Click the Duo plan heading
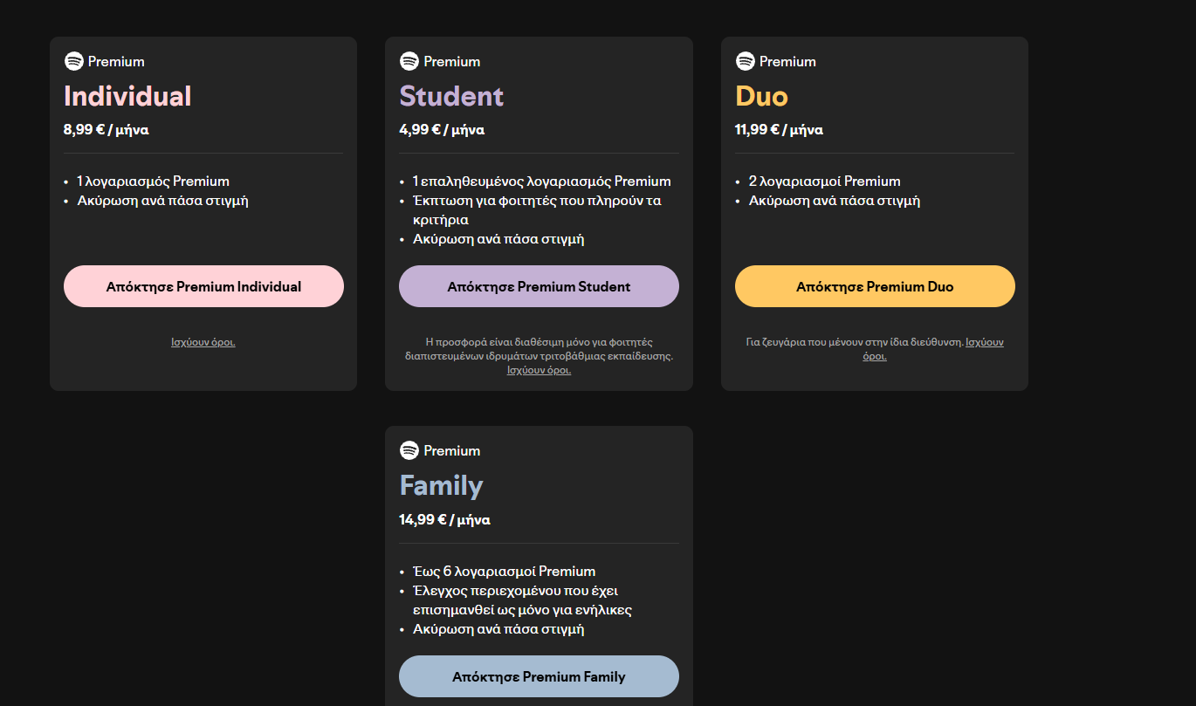The height and width of the screenshot is (706, 1196). (x=761, y=96)
